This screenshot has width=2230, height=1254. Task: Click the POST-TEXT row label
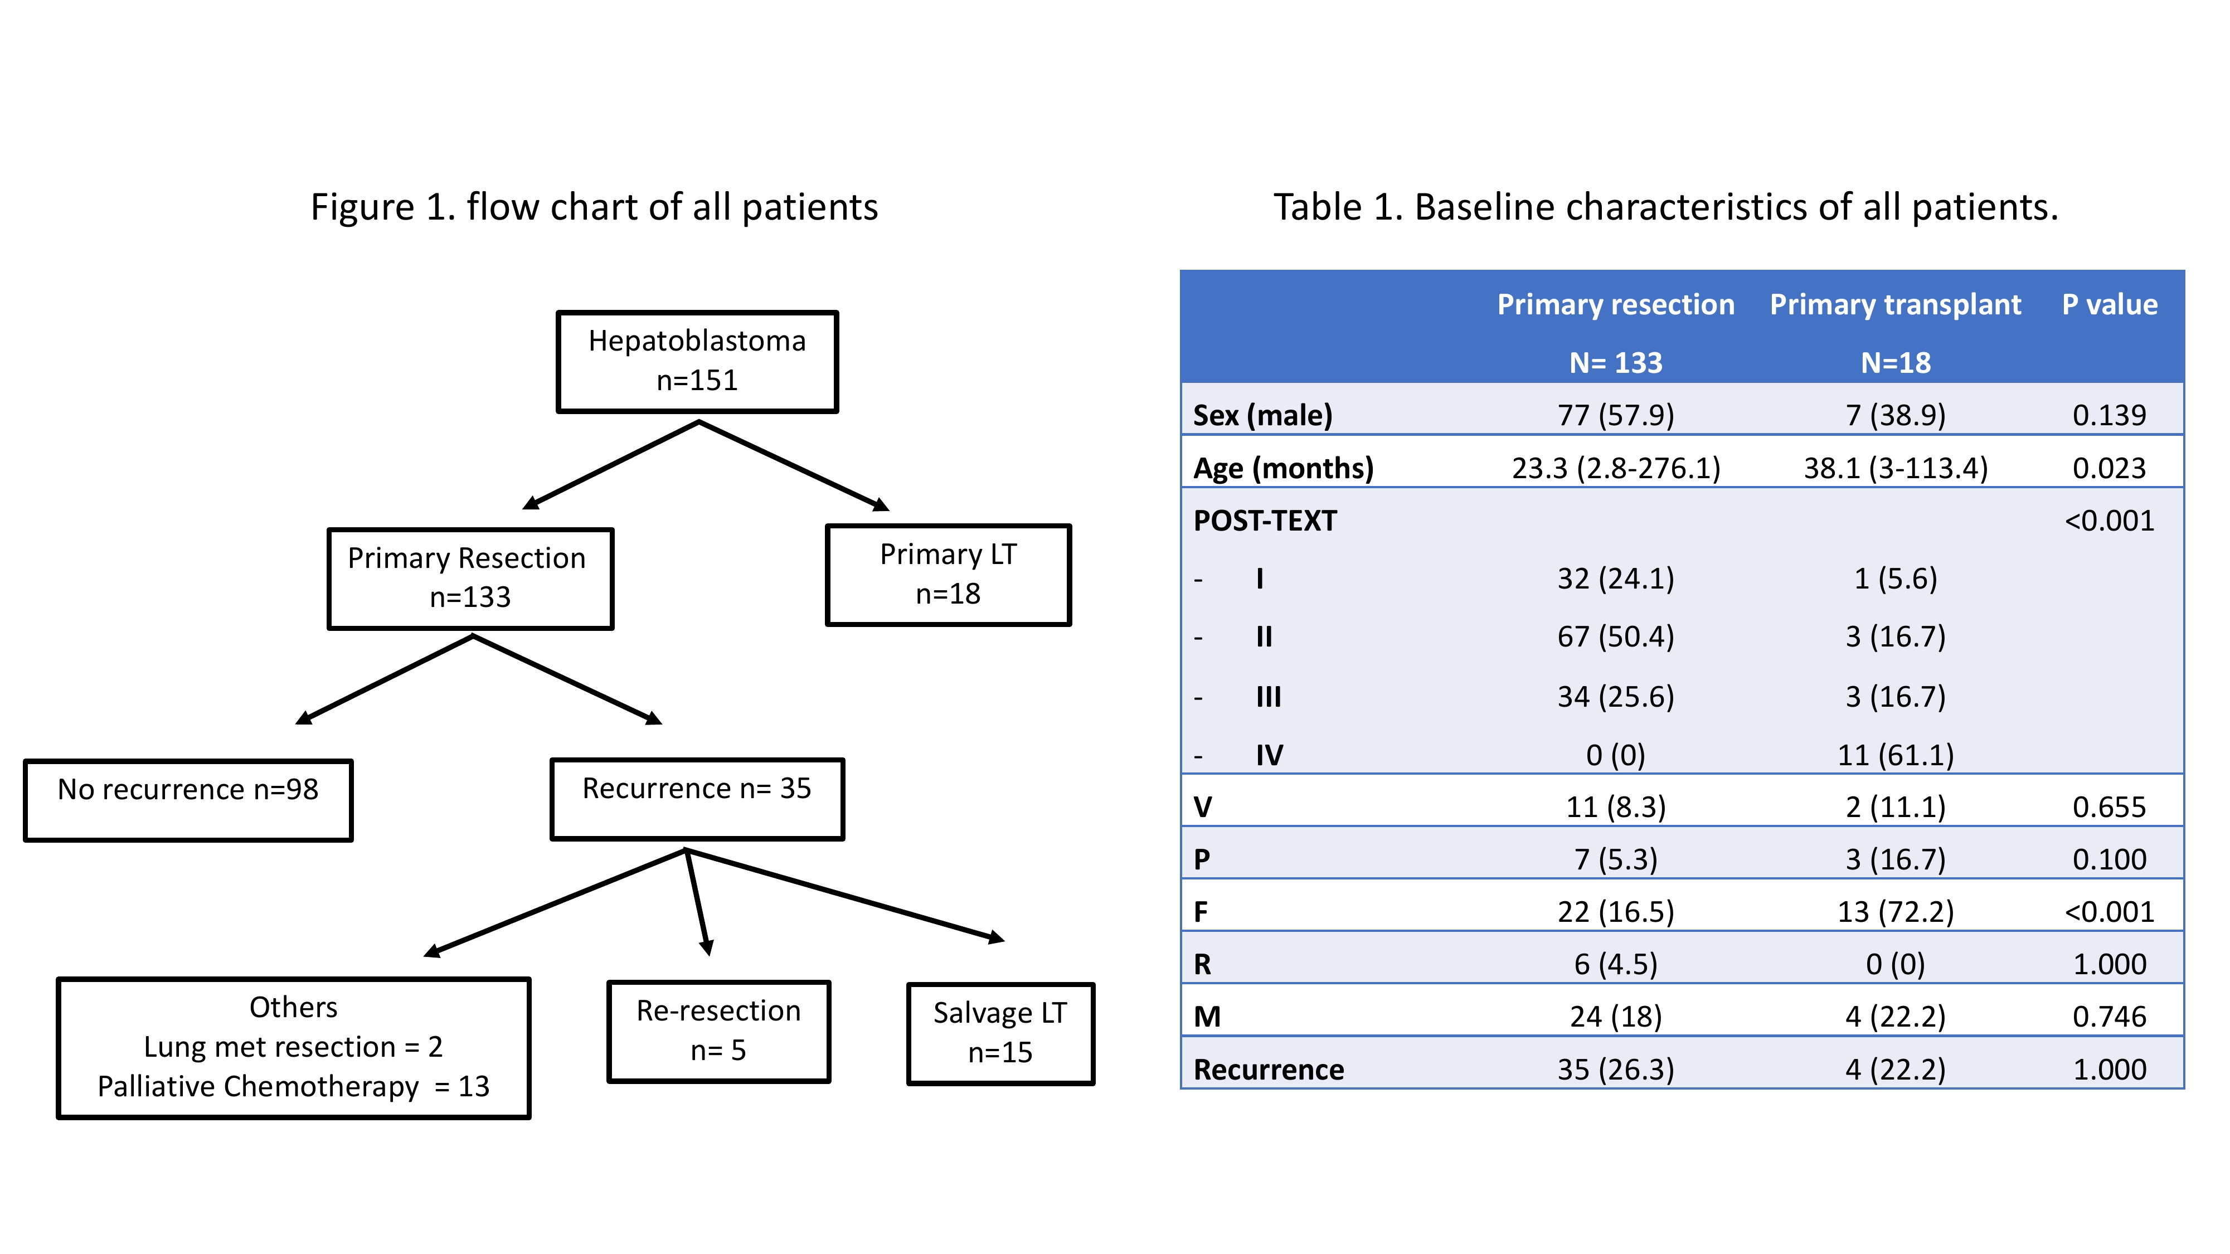[1265, 521]
